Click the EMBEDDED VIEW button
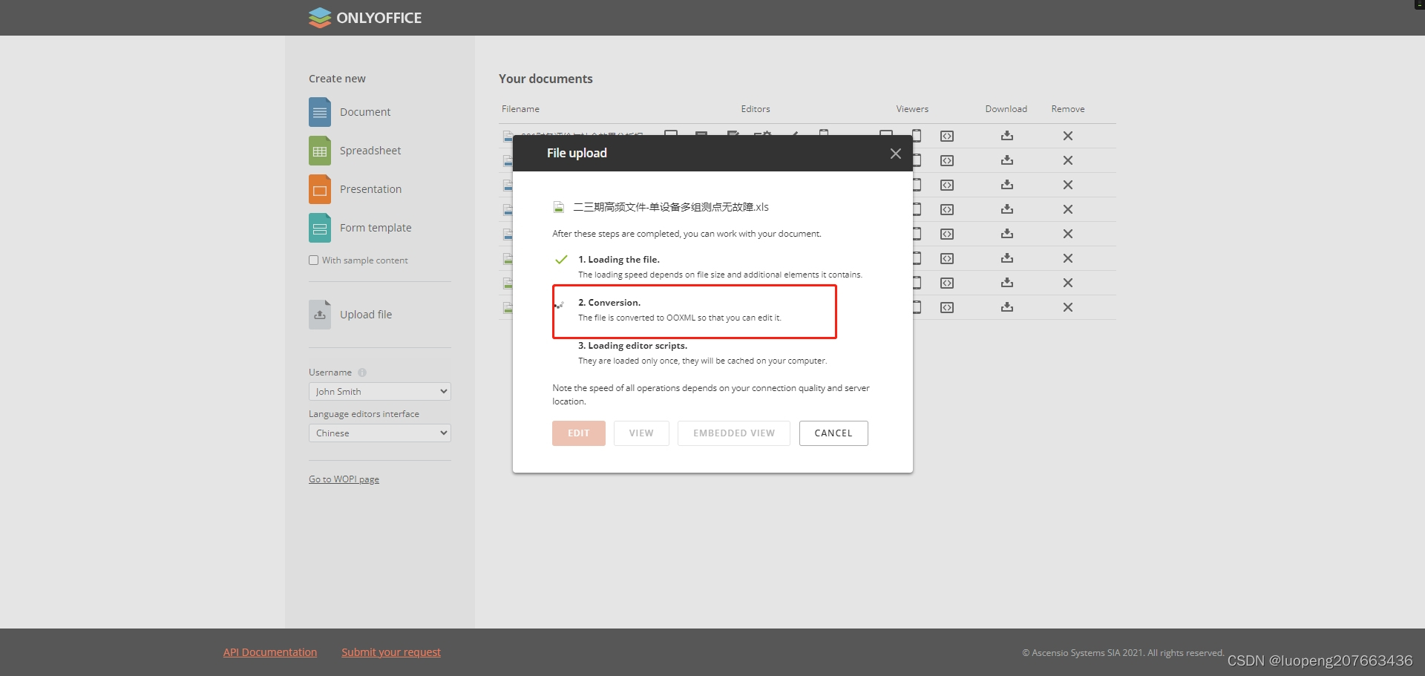The width and height of the screenshot is (1425, 676). (x=734, y=433)
